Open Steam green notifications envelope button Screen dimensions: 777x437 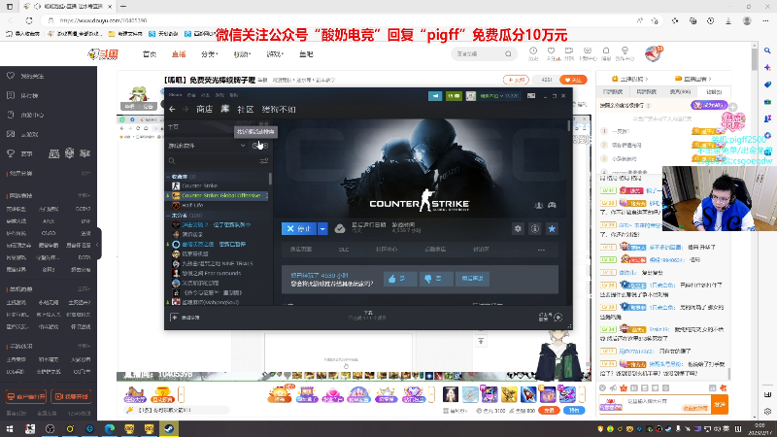tap(454, 95)
